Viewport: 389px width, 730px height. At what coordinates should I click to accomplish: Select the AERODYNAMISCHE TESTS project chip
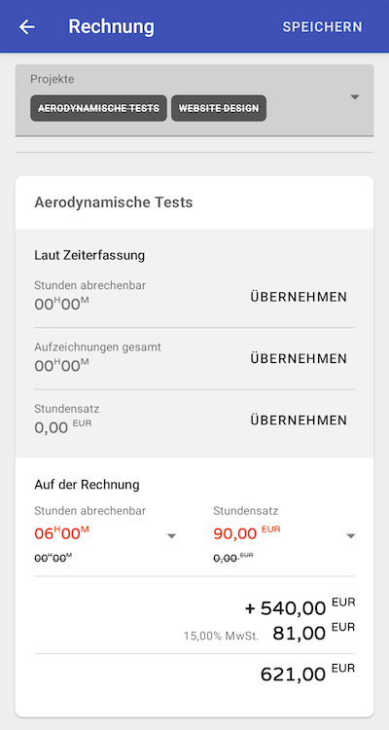coord(98,108)
